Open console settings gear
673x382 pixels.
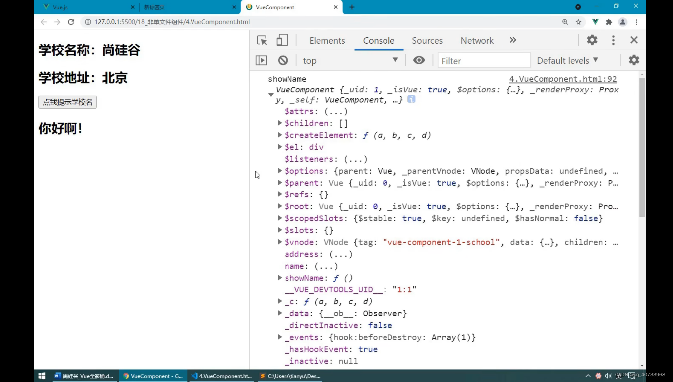tap(634, 60)
